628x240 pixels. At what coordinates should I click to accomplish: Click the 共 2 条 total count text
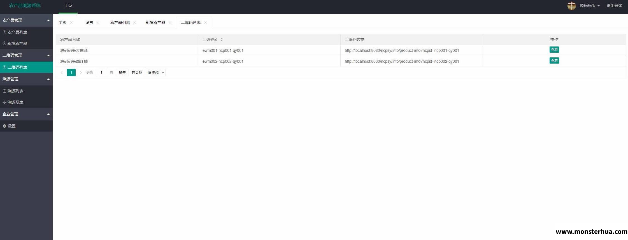pos(137,73)
